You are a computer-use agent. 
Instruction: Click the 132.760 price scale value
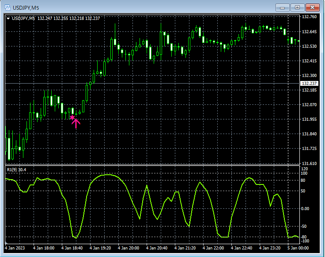(309, 17)
